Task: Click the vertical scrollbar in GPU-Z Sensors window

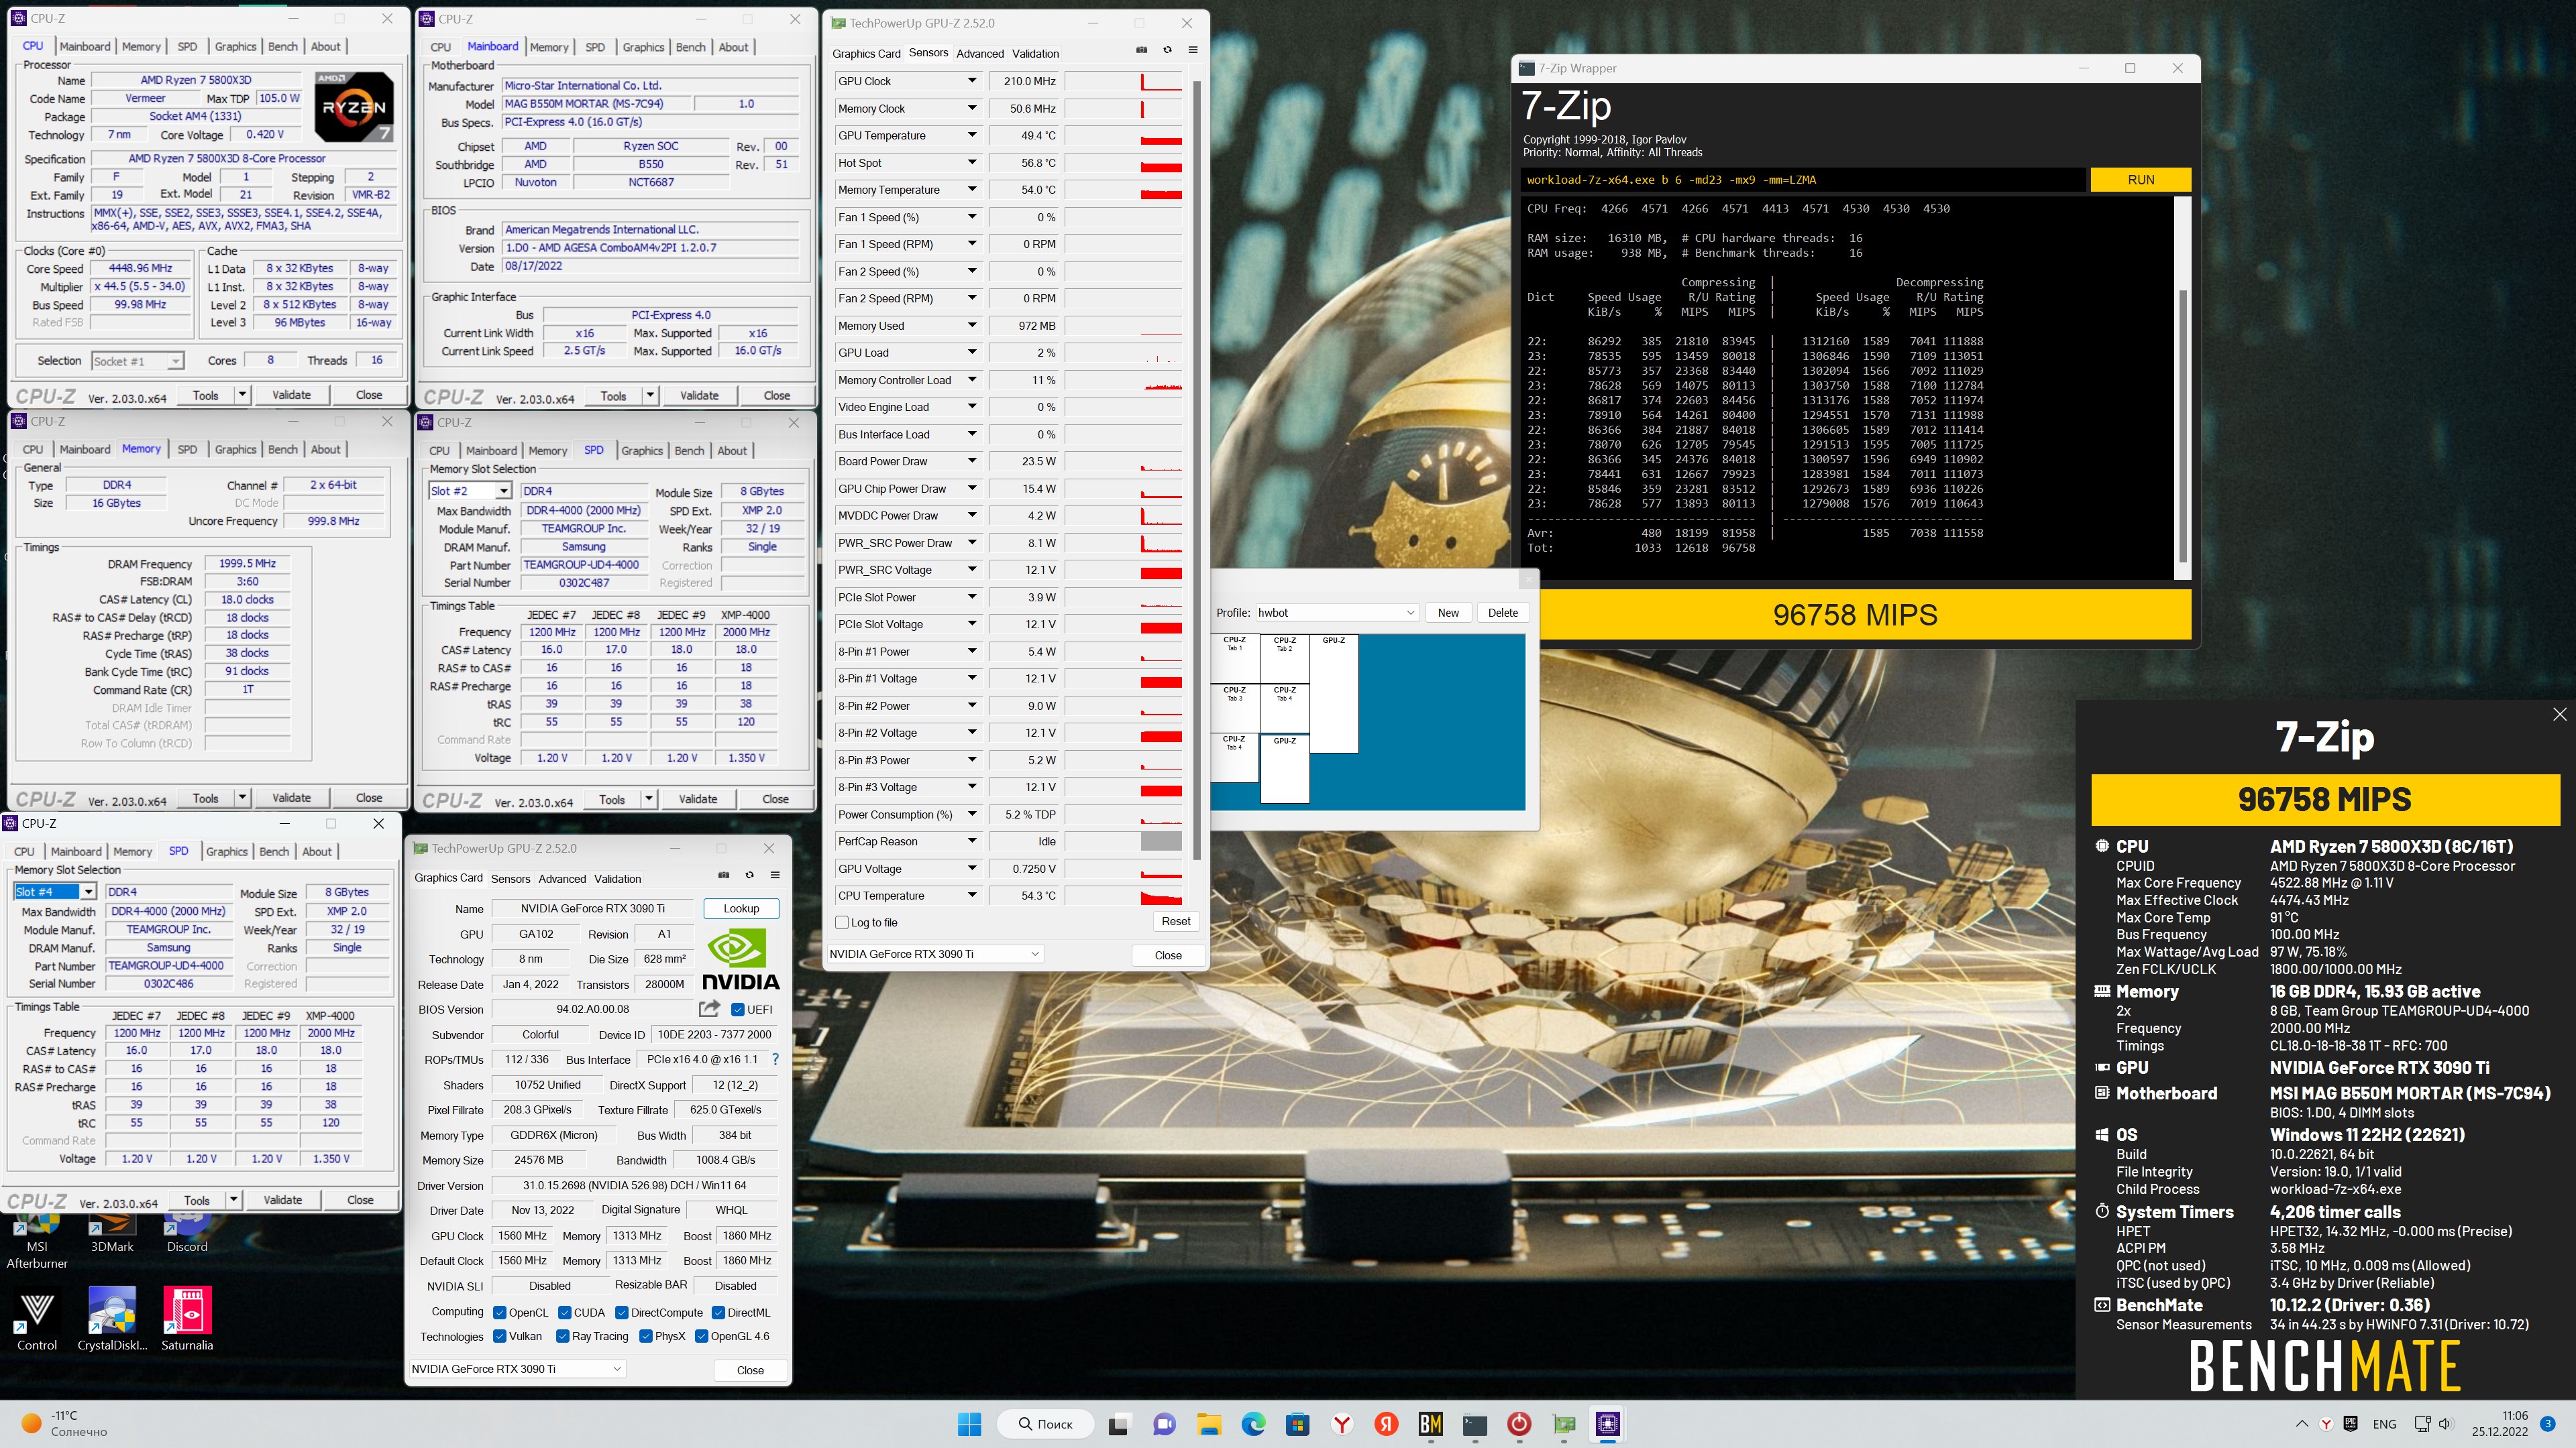Action: [x=1197, y=470]
